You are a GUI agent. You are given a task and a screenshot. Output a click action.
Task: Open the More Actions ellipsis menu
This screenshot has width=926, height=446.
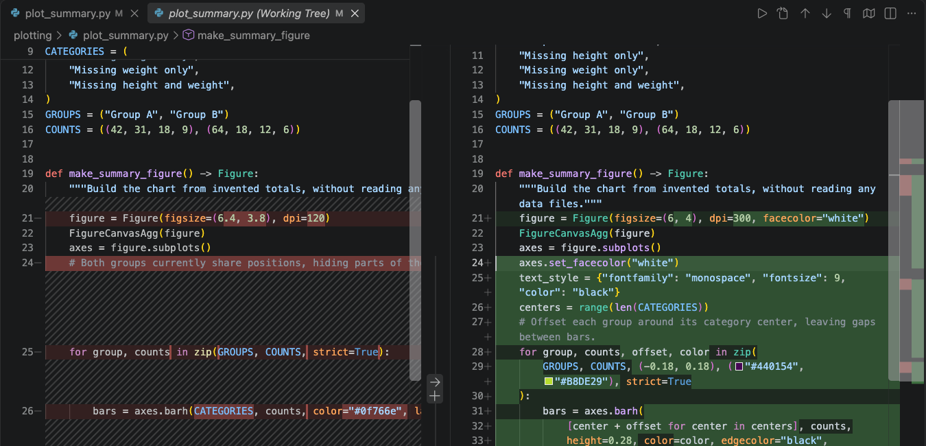click(911, 14)
